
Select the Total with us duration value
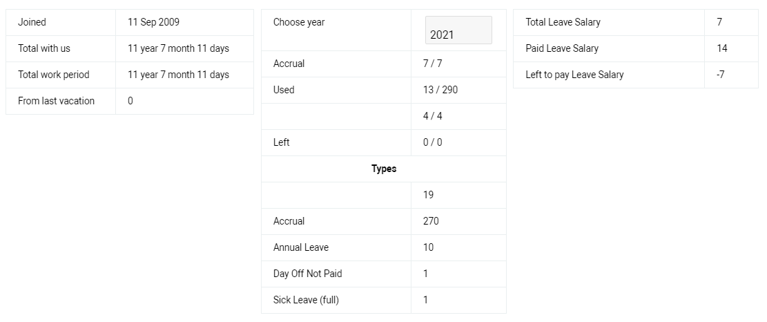pos(179,48)
